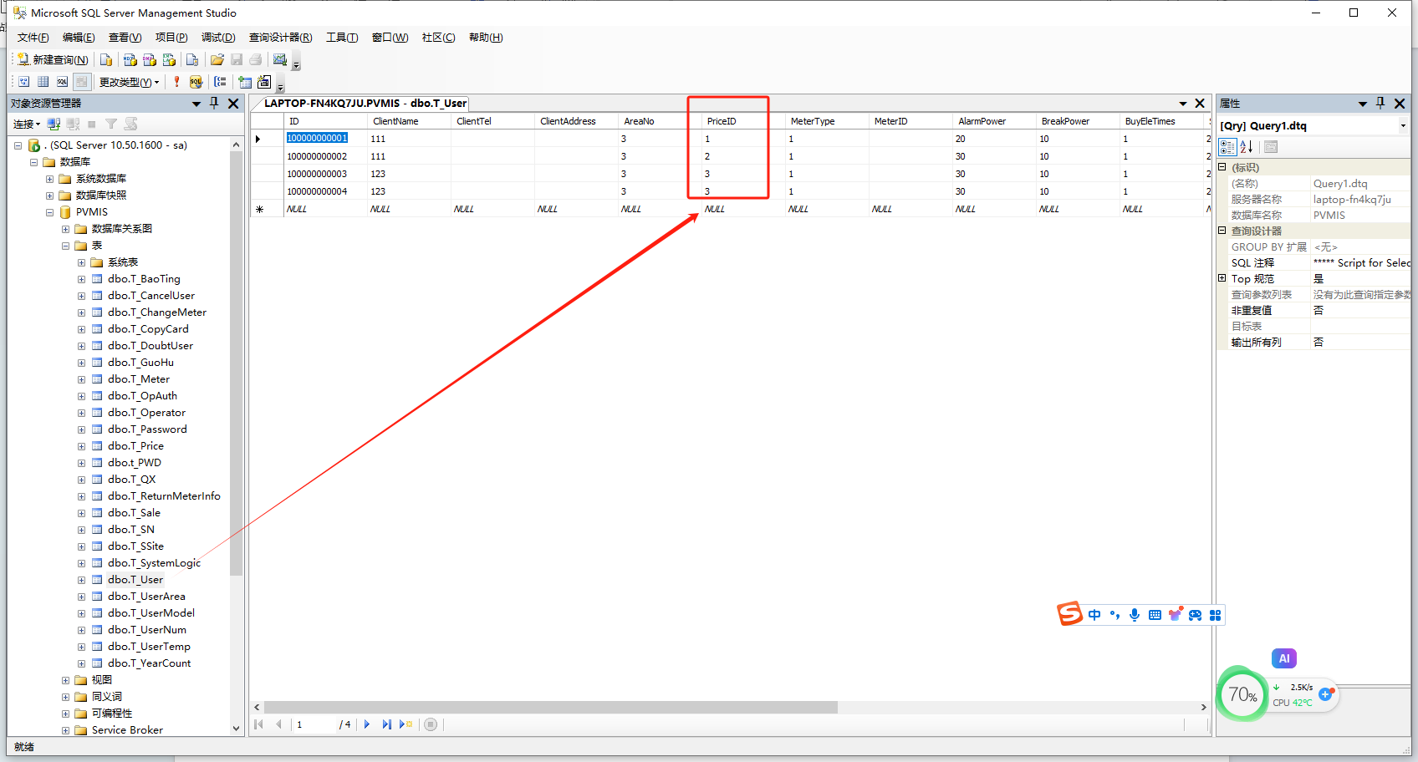Image resolution: width=1418 pixels, height=762 pixels.
Task: Expand the dbo.T_Price table node
Action: [81, 446]
